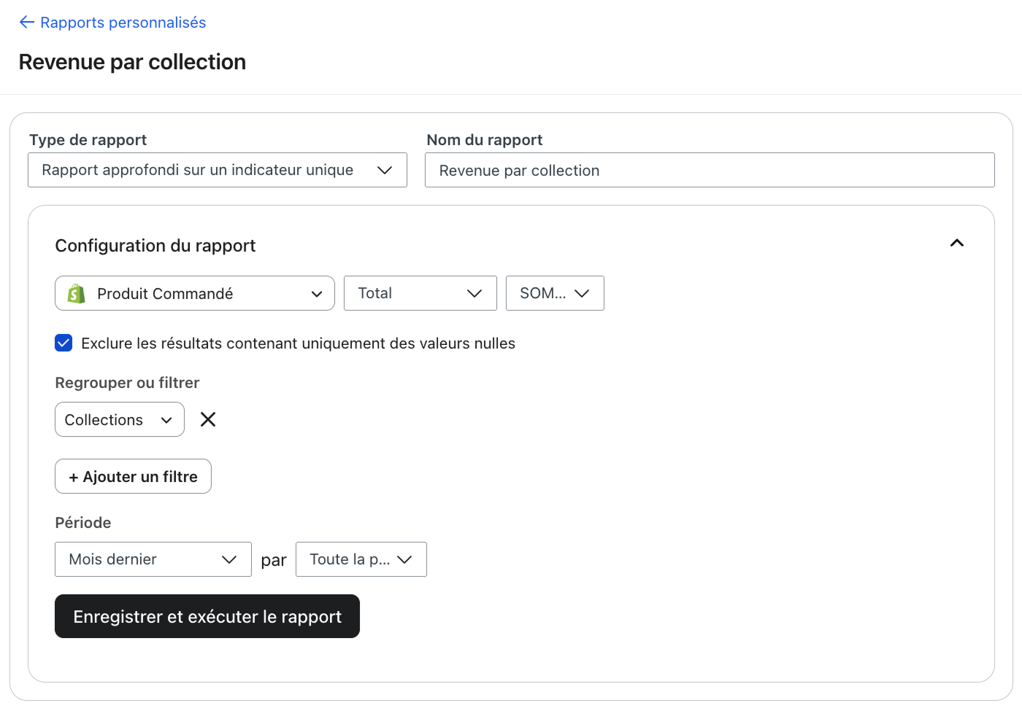Click the chevron arrow in Mois dernier dropdown

229,559
